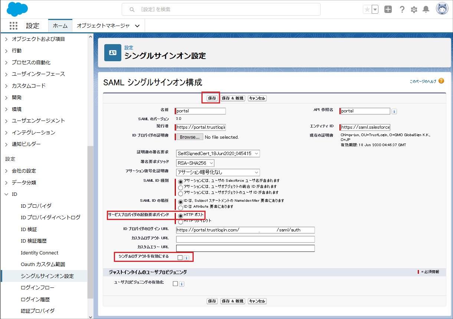The width and height of the screenshot is (453, 319).
Task: Open 認証プロバイダ in the sidebar
Action: [37, 311]
